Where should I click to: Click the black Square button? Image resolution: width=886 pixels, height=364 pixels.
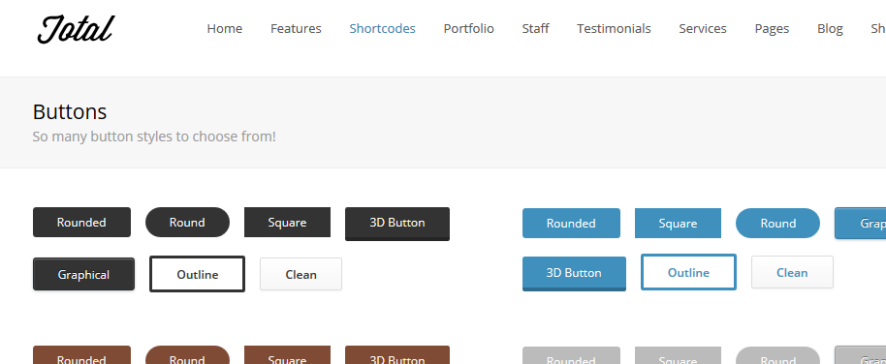(287, 223)
